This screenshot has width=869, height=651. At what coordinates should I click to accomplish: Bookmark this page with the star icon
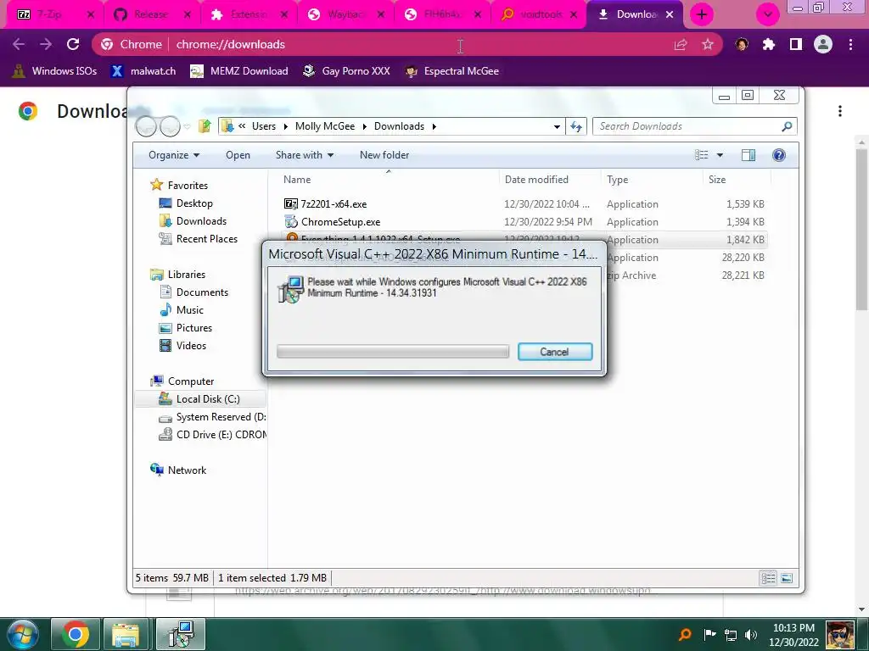[707, 44]
